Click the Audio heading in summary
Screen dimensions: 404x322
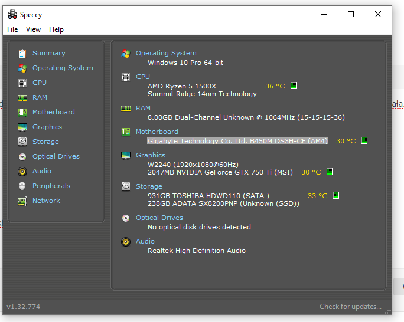pos(145,241)
